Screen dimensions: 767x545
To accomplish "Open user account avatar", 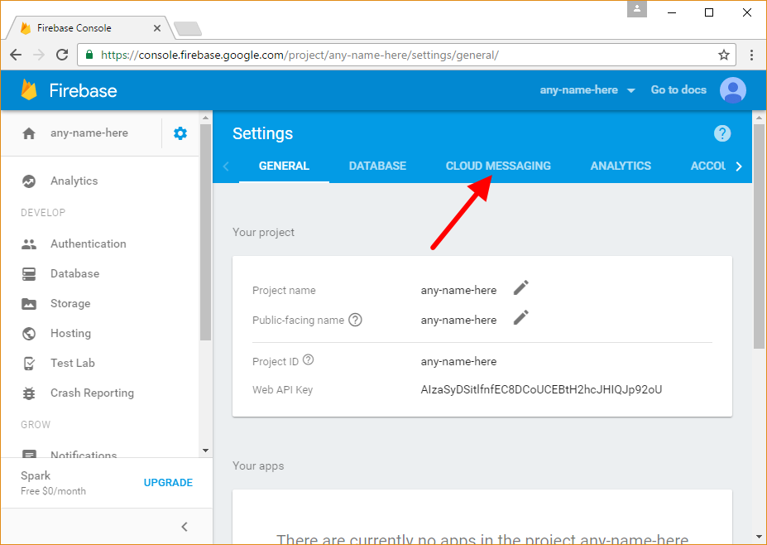I will [x=733, y=90].
